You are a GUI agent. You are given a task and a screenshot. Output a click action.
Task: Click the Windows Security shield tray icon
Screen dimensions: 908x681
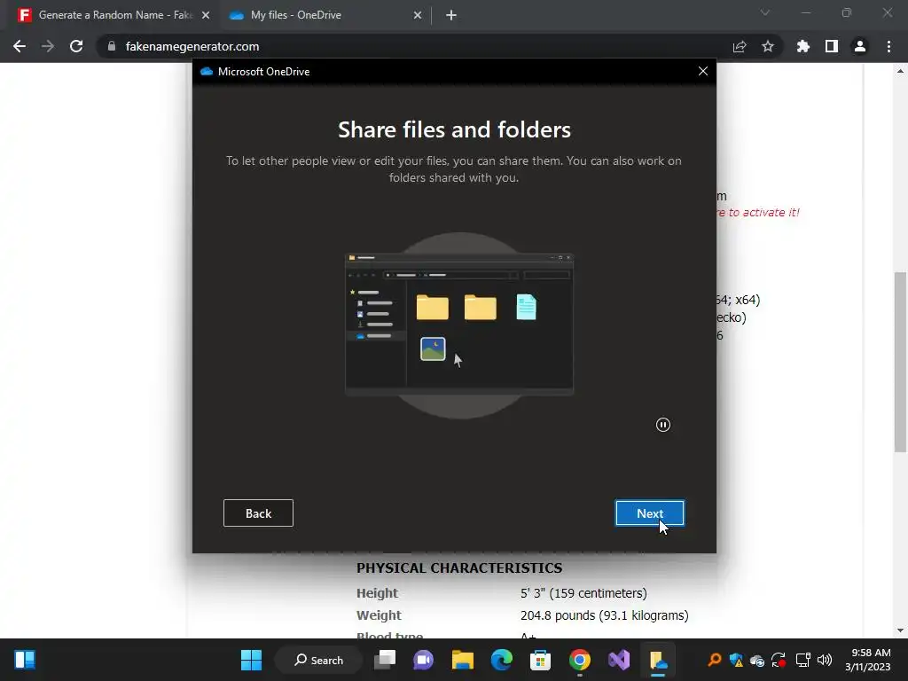point(736,660)
